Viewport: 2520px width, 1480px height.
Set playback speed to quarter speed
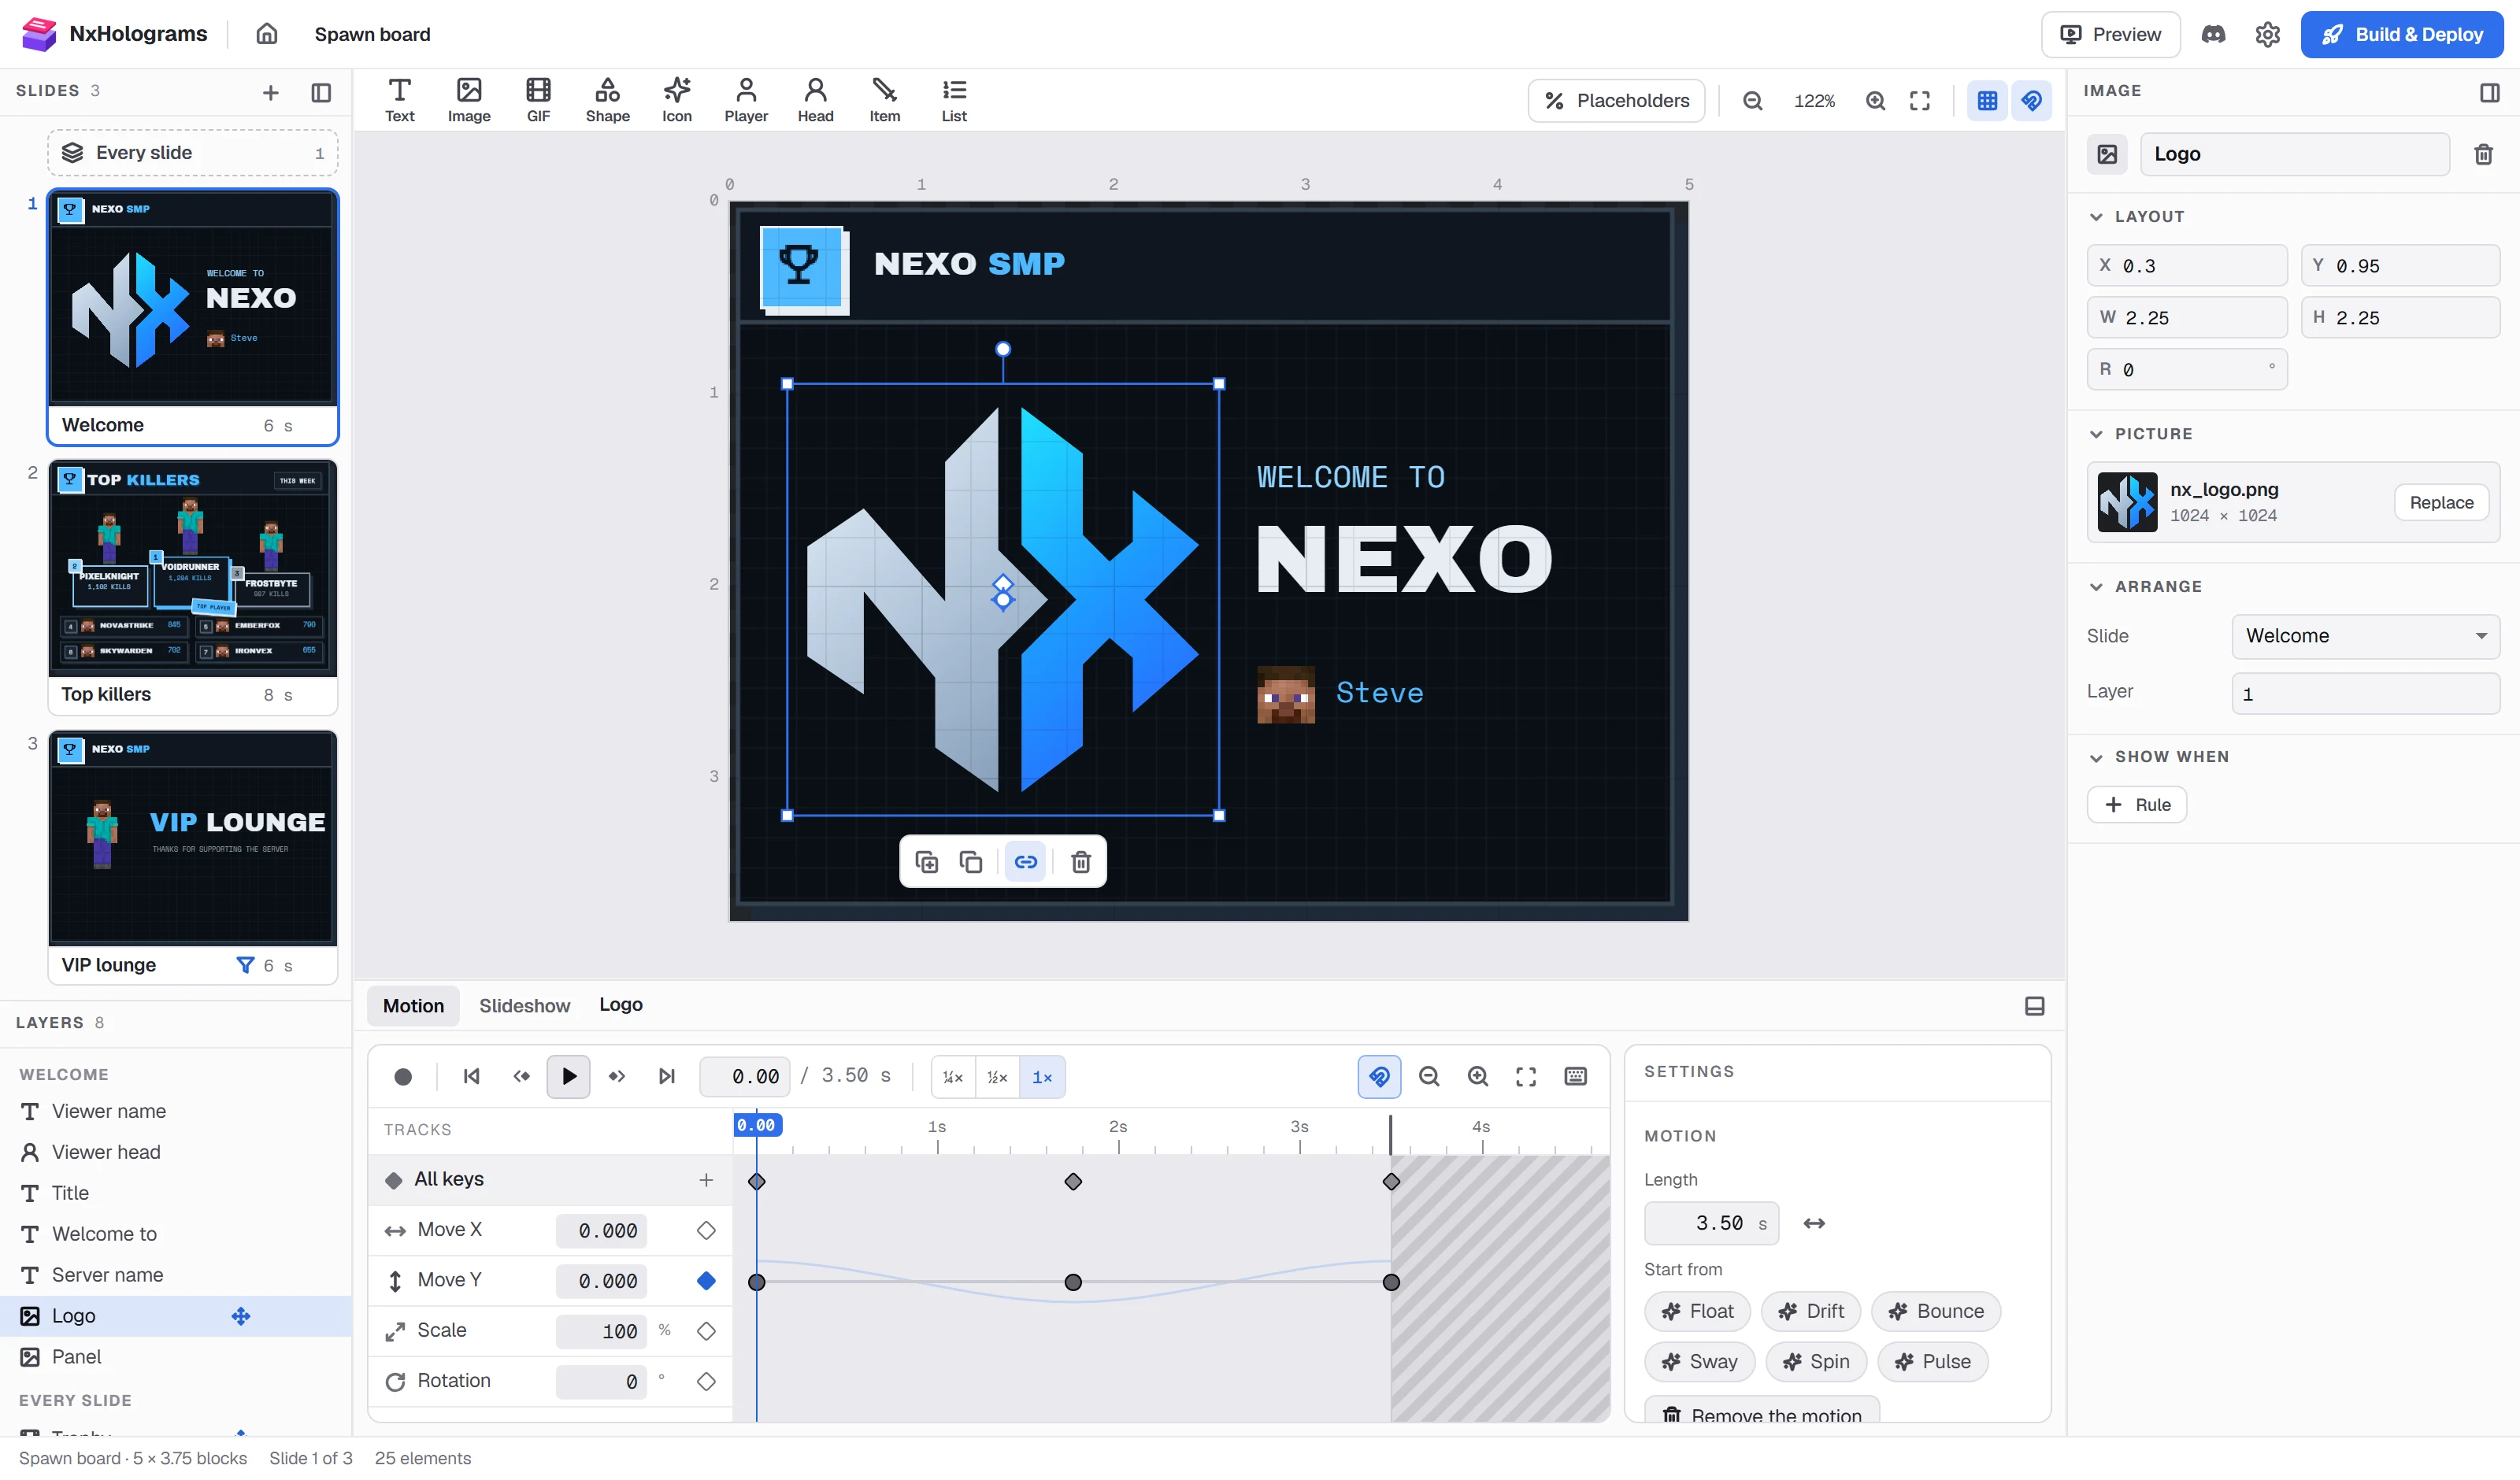pyautogui.click(x=952, y=1076)
